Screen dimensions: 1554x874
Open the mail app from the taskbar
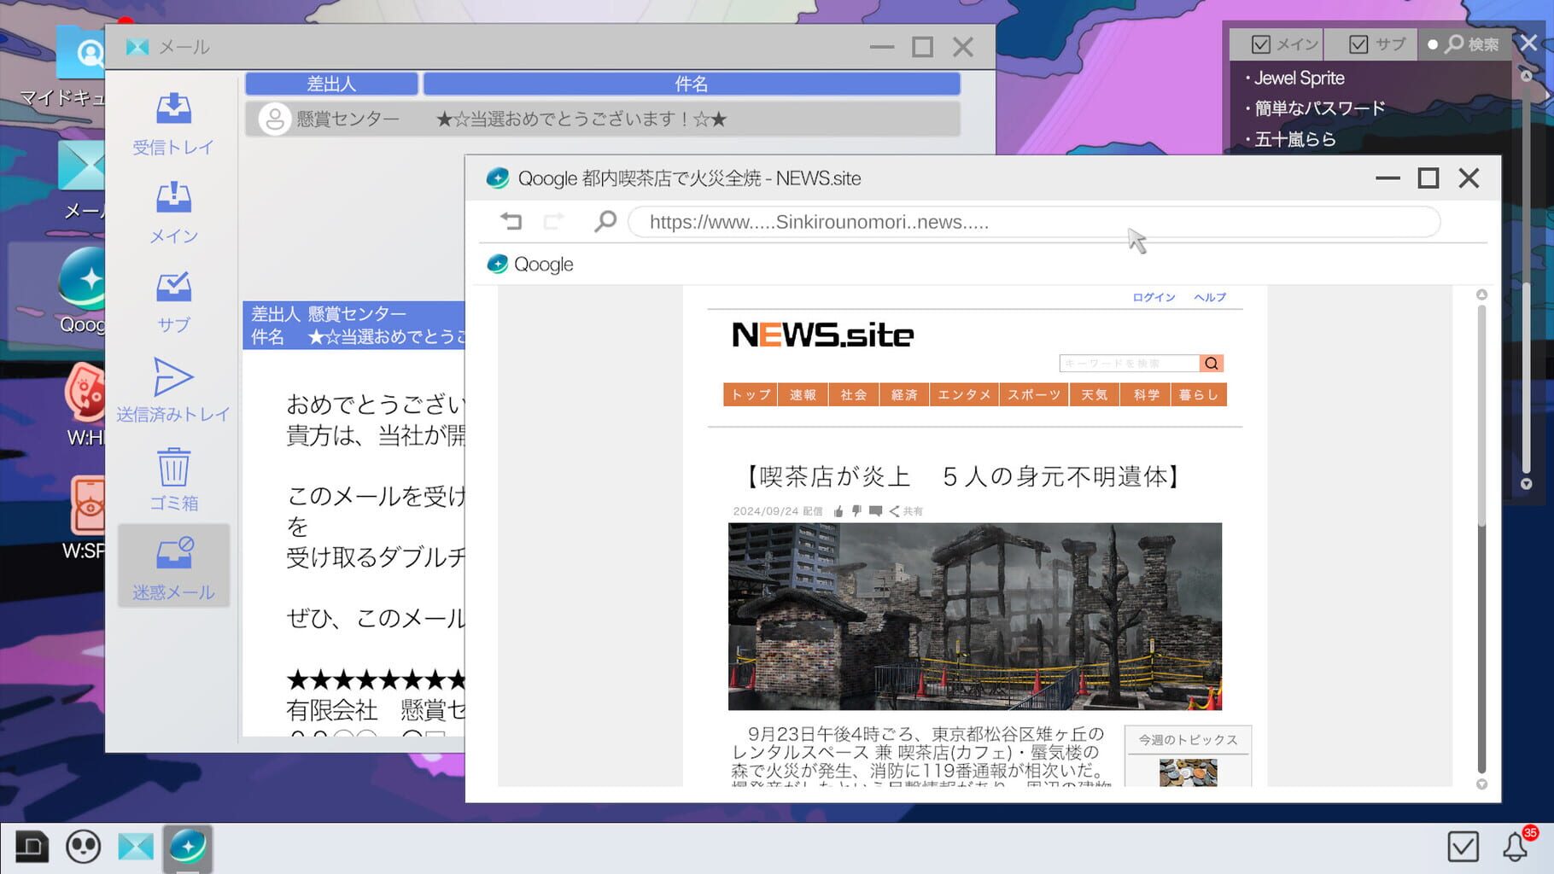(x=136, y=847)
